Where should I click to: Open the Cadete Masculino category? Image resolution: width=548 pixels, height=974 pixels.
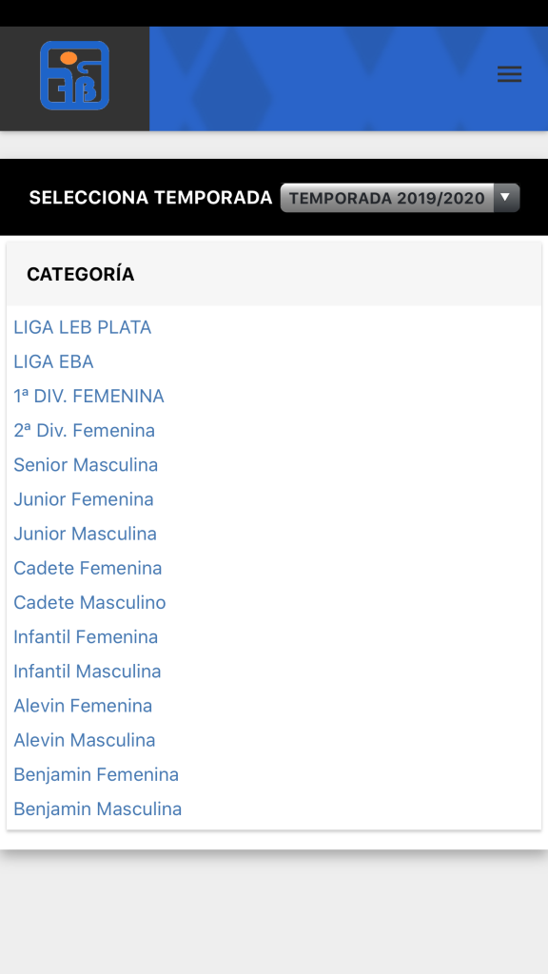coord(88,602)
